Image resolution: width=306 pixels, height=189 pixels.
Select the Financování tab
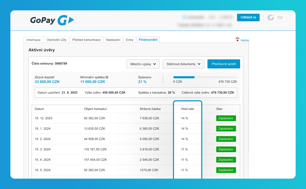coord(148,40)
